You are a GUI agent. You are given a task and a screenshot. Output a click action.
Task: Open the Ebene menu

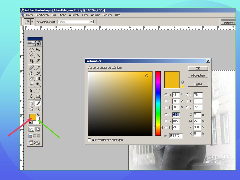[x=62, y=15]
